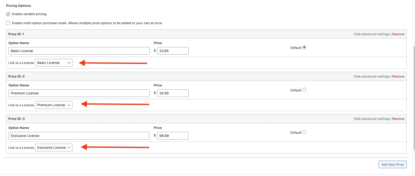Click the Price ID: 1 header text
Viewport: 415px width, 176px height.
(x=16, y=34)
